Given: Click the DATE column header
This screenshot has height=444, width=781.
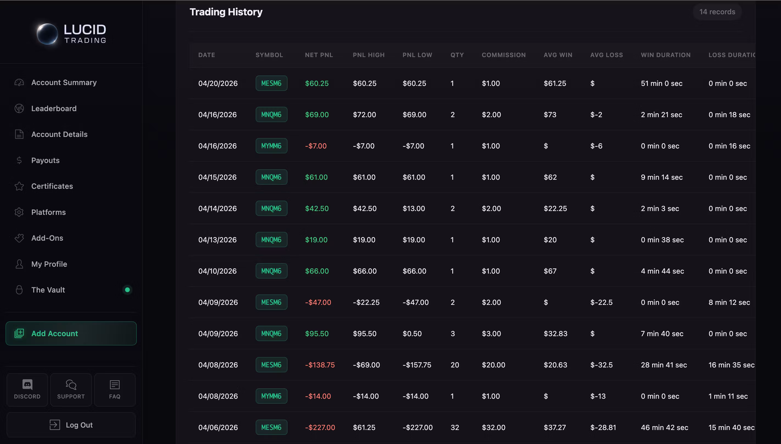Looking at the screenshot, I should [x=207, y=55].
